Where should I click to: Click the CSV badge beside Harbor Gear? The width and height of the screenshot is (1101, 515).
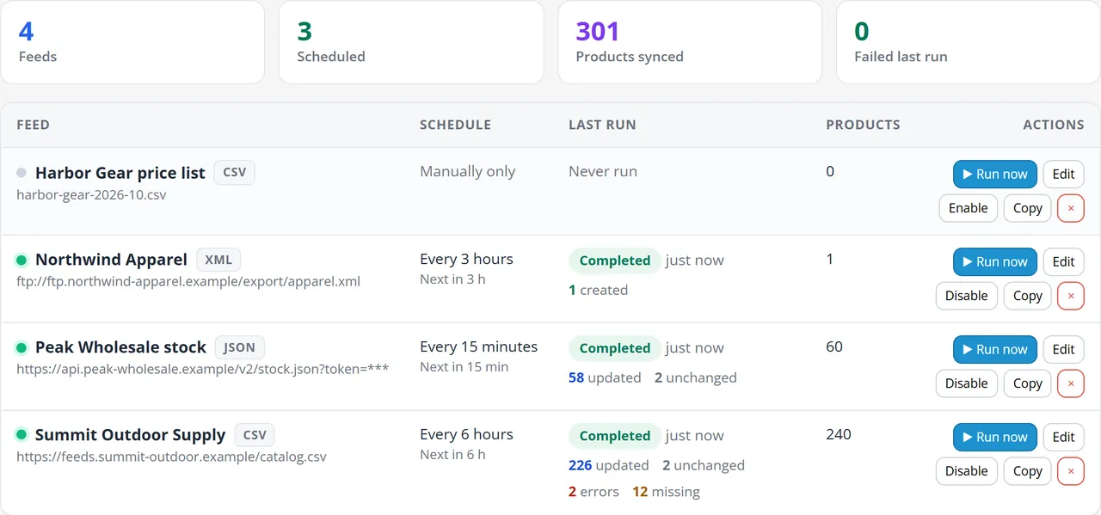tap(234, 172)
